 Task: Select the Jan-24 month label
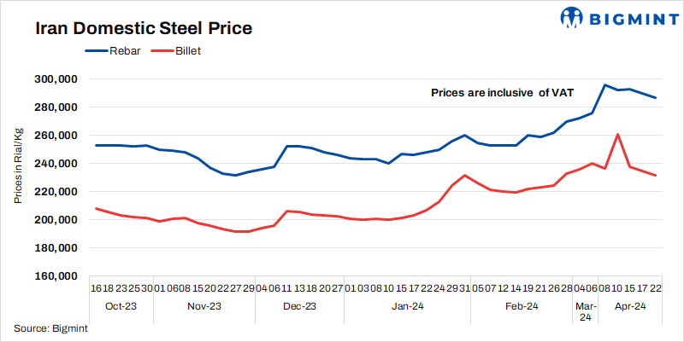407,306
